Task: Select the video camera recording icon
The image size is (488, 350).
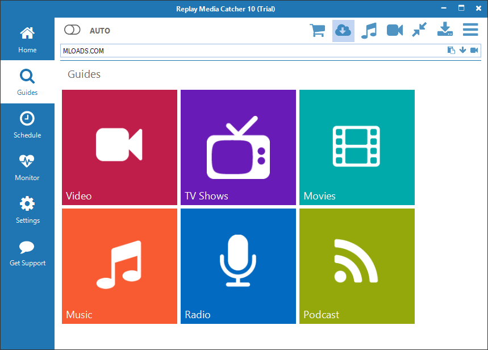Action: coord(394,30)
